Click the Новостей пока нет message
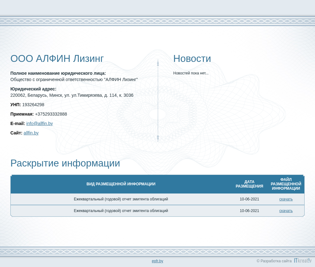 (x=191, y=73)
